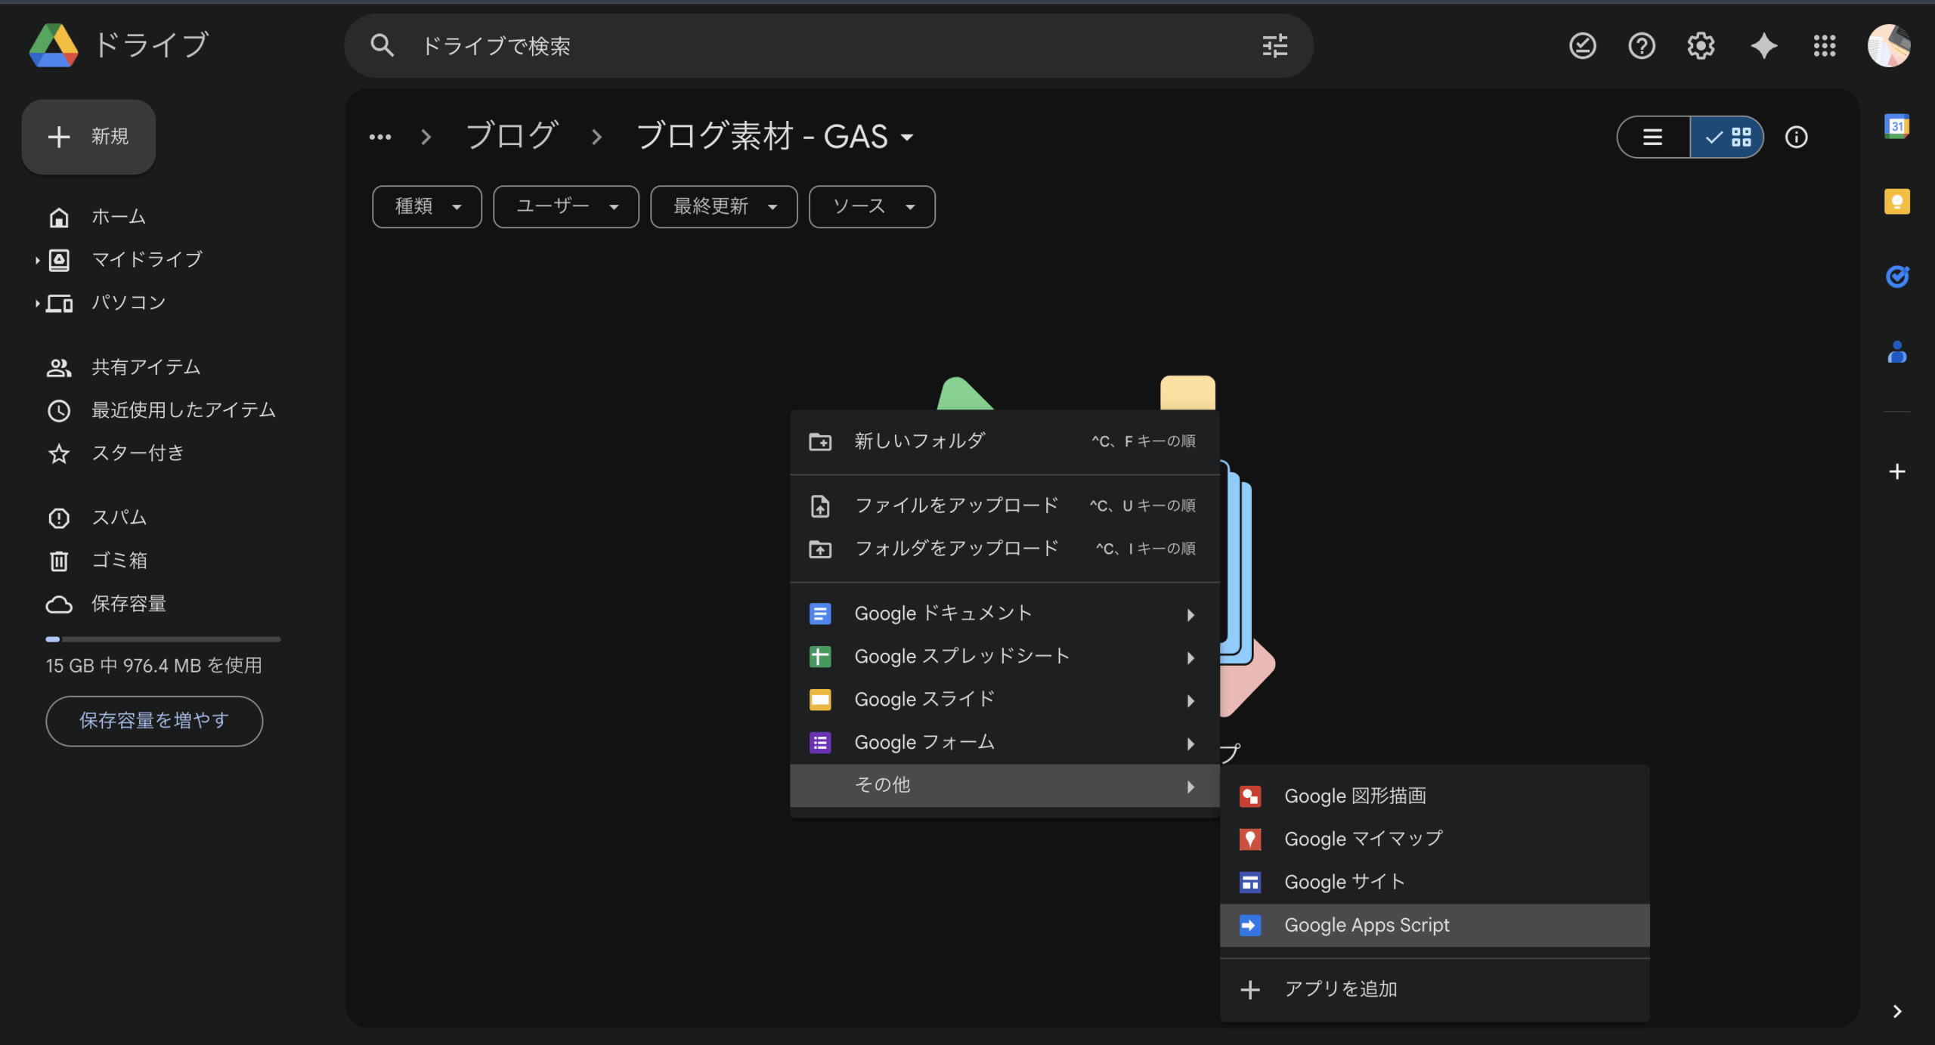The image size is (1935, 1045).
Task: Select Google マイマップ in submenu
Action: (x=1435, y=839)
